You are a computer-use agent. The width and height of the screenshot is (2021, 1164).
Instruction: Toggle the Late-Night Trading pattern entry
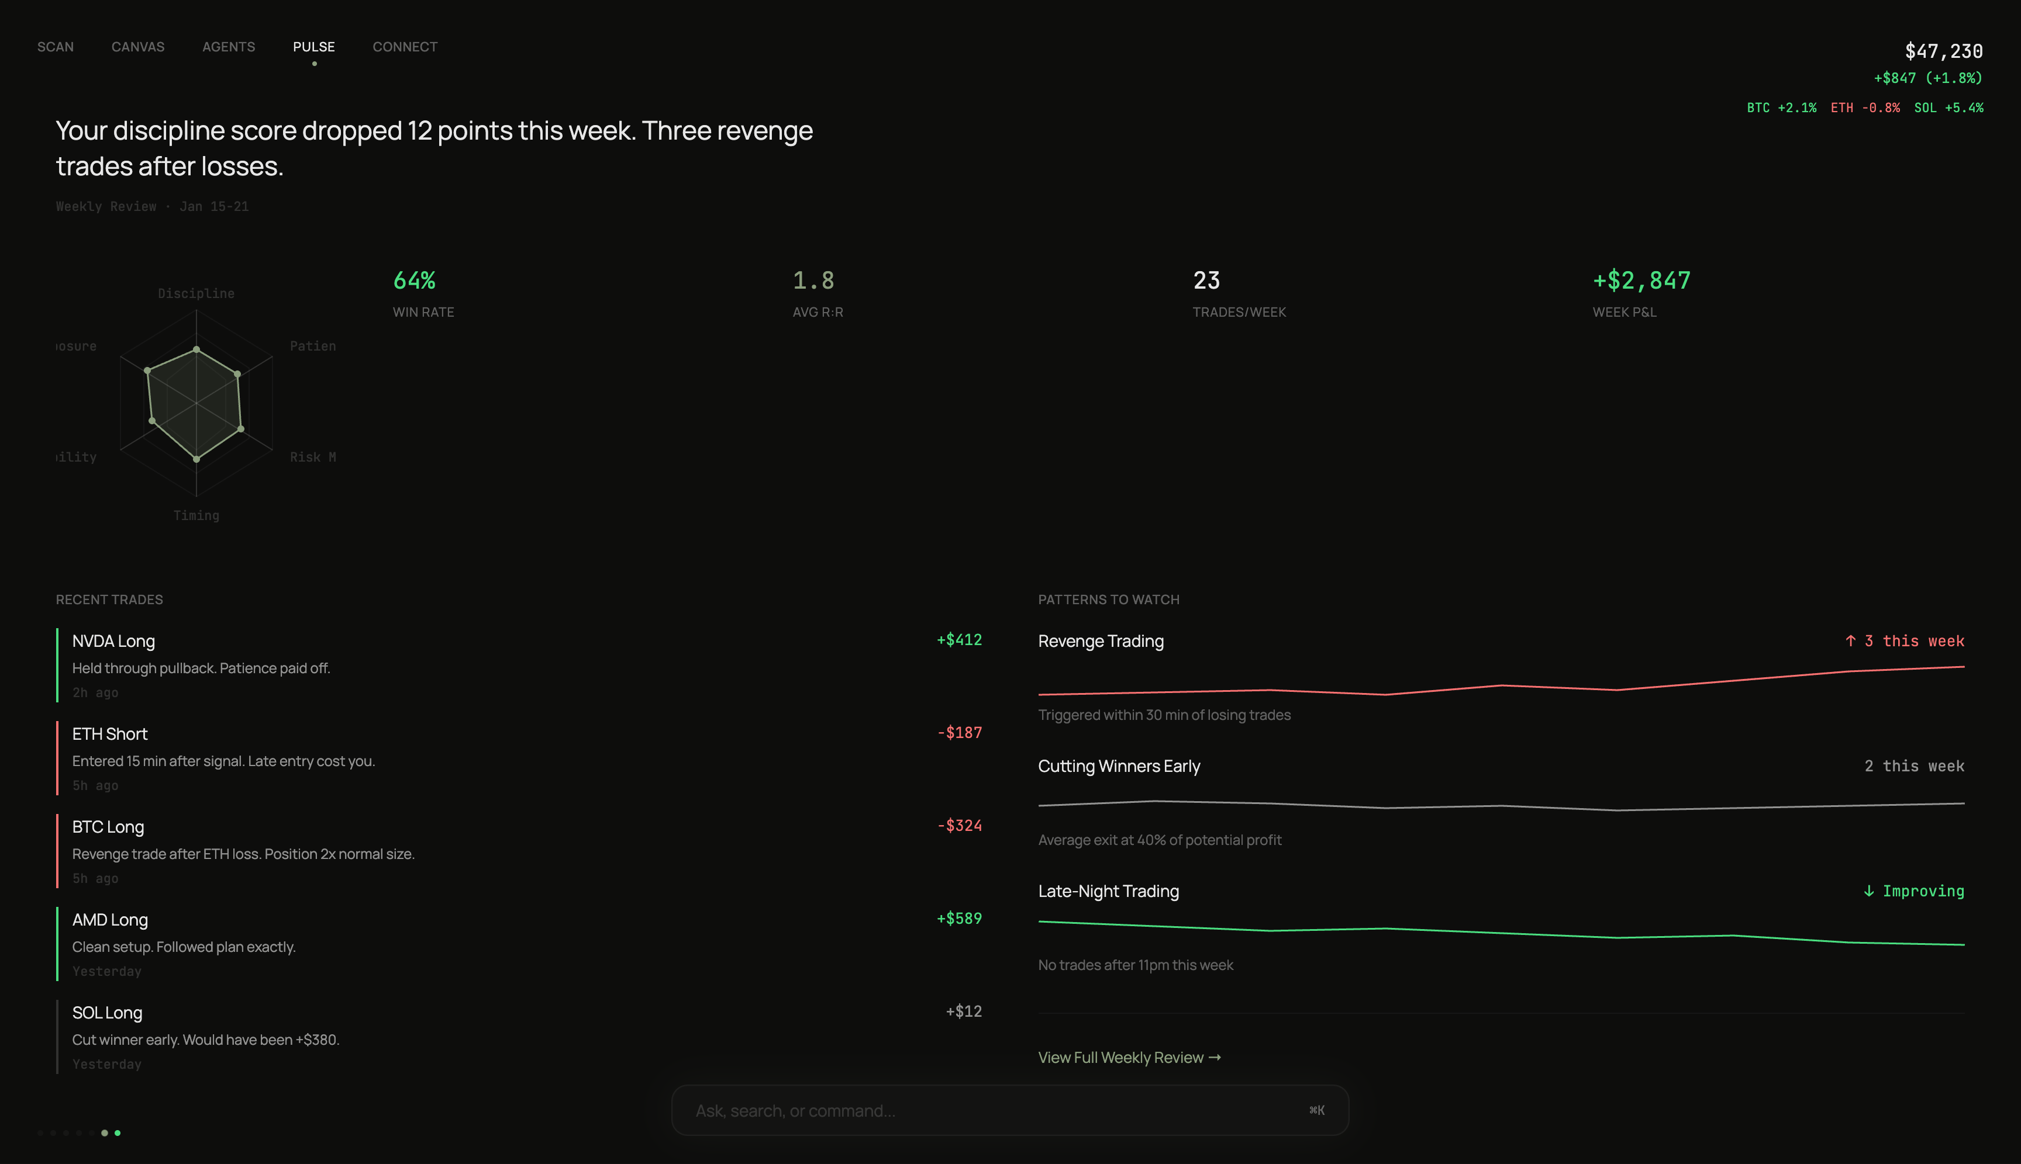[1108, 891]
